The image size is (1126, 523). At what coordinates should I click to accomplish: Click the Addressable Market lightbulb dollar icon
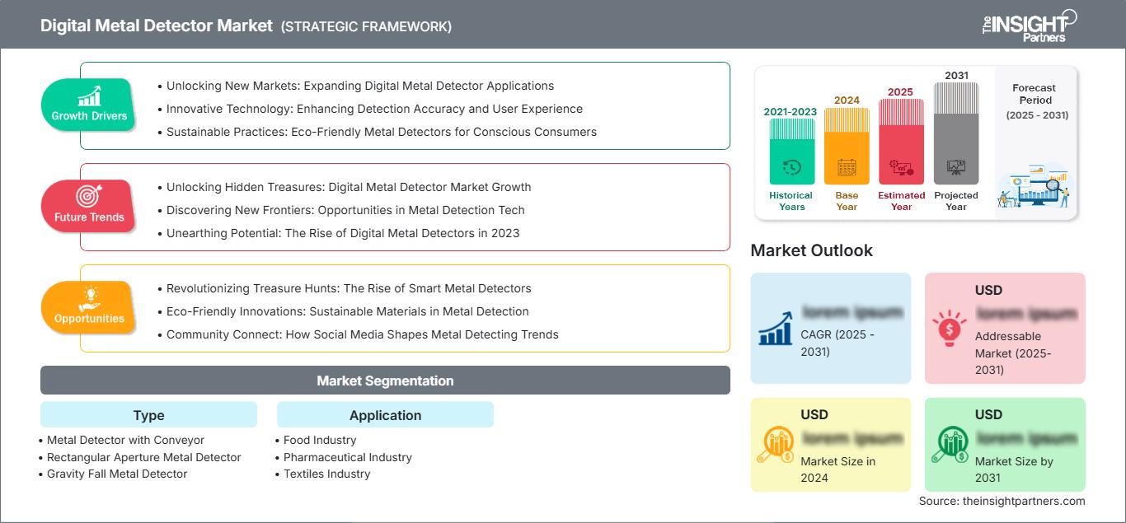[x=949, y=328]
